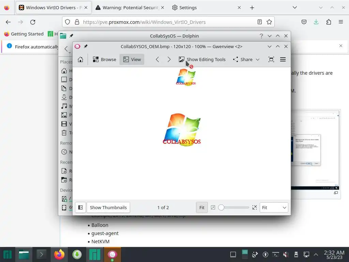Toggle Gwenview sidebar panel button
This screenshot has width=349, height=262.
[x=80, y=207]
